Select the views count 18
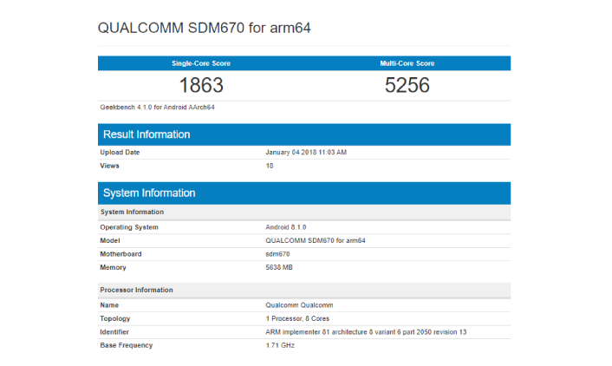612x366 pixels. (x=270, y=166)
